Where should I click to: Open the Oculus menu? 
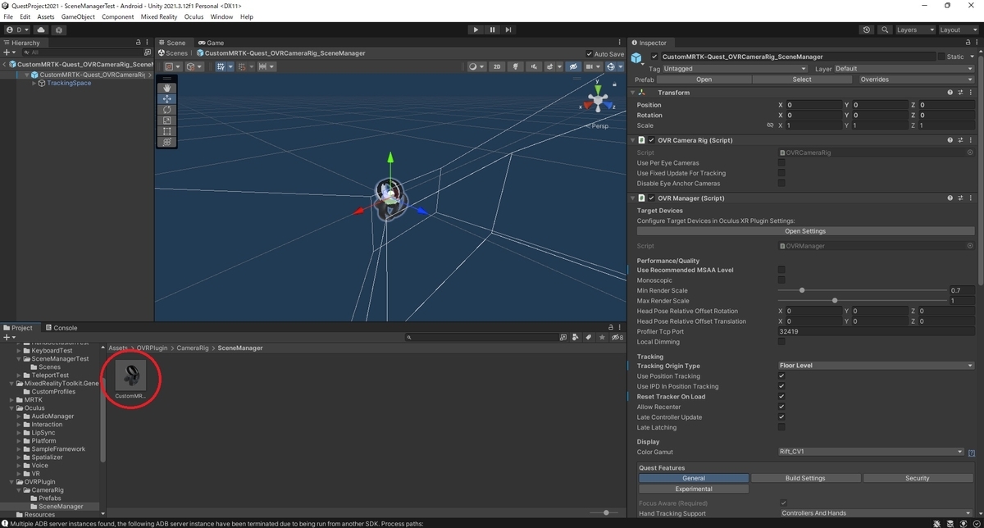point(194,16)
